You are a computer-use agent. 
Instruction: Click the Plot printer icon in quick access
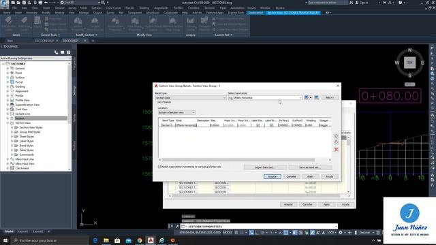point(40,3)
